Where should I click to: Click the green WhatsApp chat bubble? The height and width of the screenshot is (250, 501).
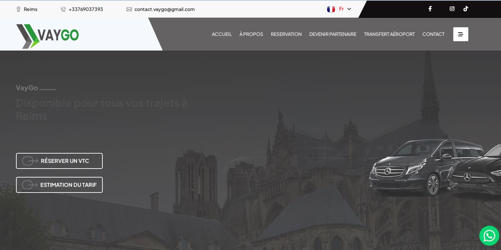click(x=489, y=236)
